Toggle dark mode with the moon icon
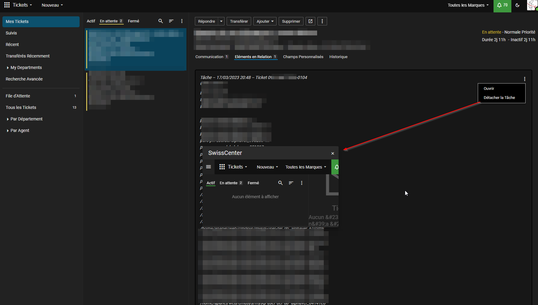Viewport: 538px width, 305px height. point(517,5)
